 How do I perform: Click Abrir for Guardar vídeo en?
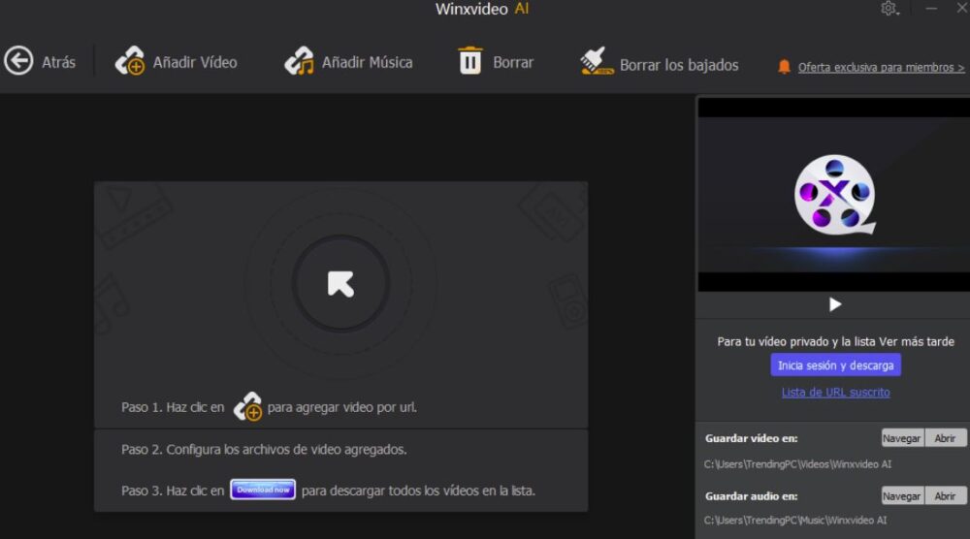coord(945,438)
